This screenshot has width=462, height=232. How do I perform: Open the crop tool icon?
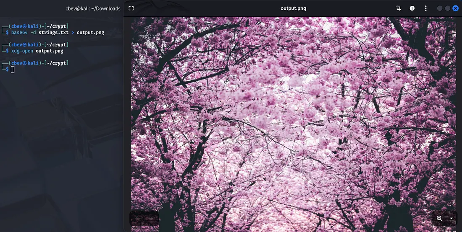point(398,8)
